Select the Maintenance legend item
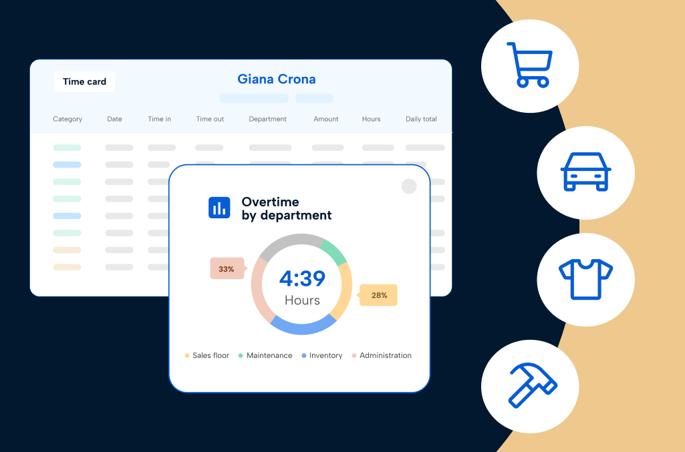 click(265, 356)
